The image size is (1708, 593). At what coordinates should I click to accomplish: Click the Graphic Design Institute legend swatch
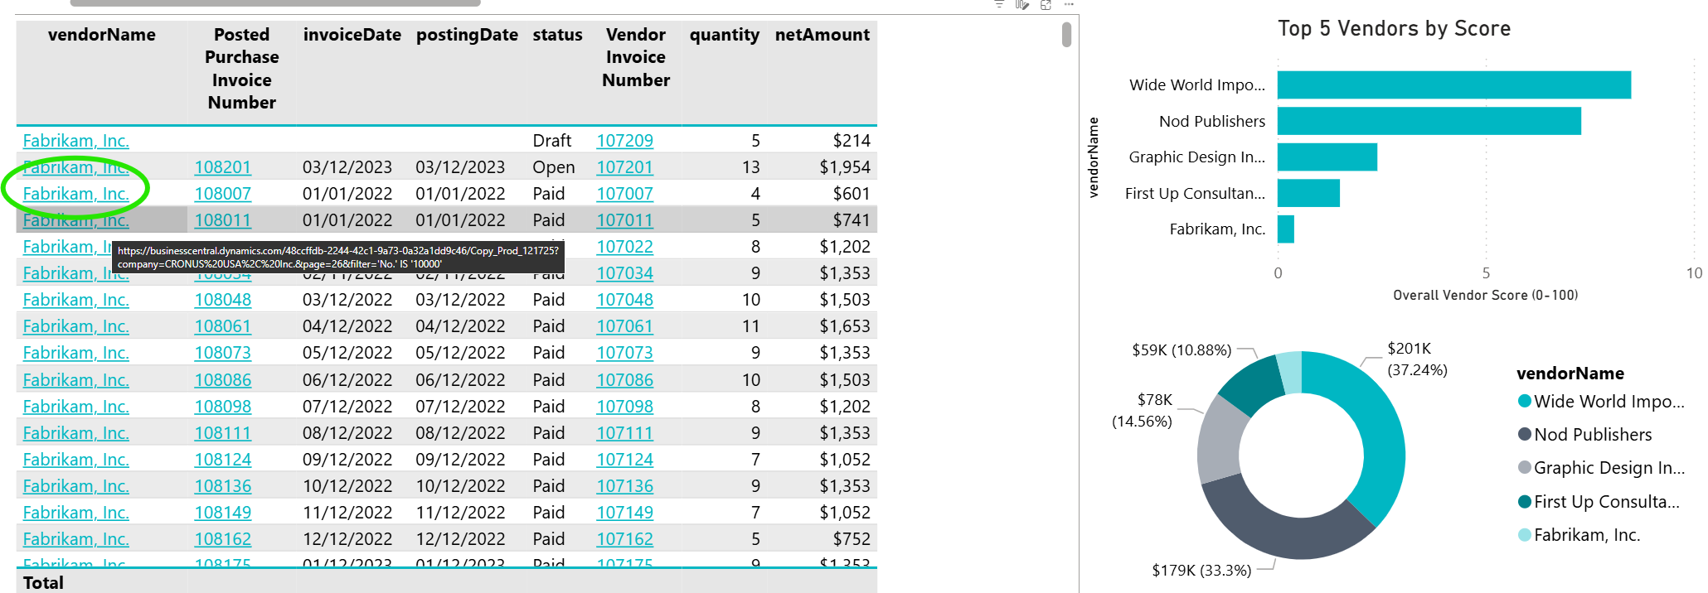click(x=1524, y=467)
